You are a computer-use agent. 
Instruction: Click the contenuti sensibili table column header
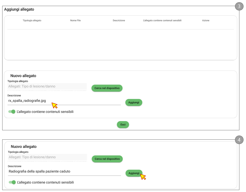pos(162,21)
